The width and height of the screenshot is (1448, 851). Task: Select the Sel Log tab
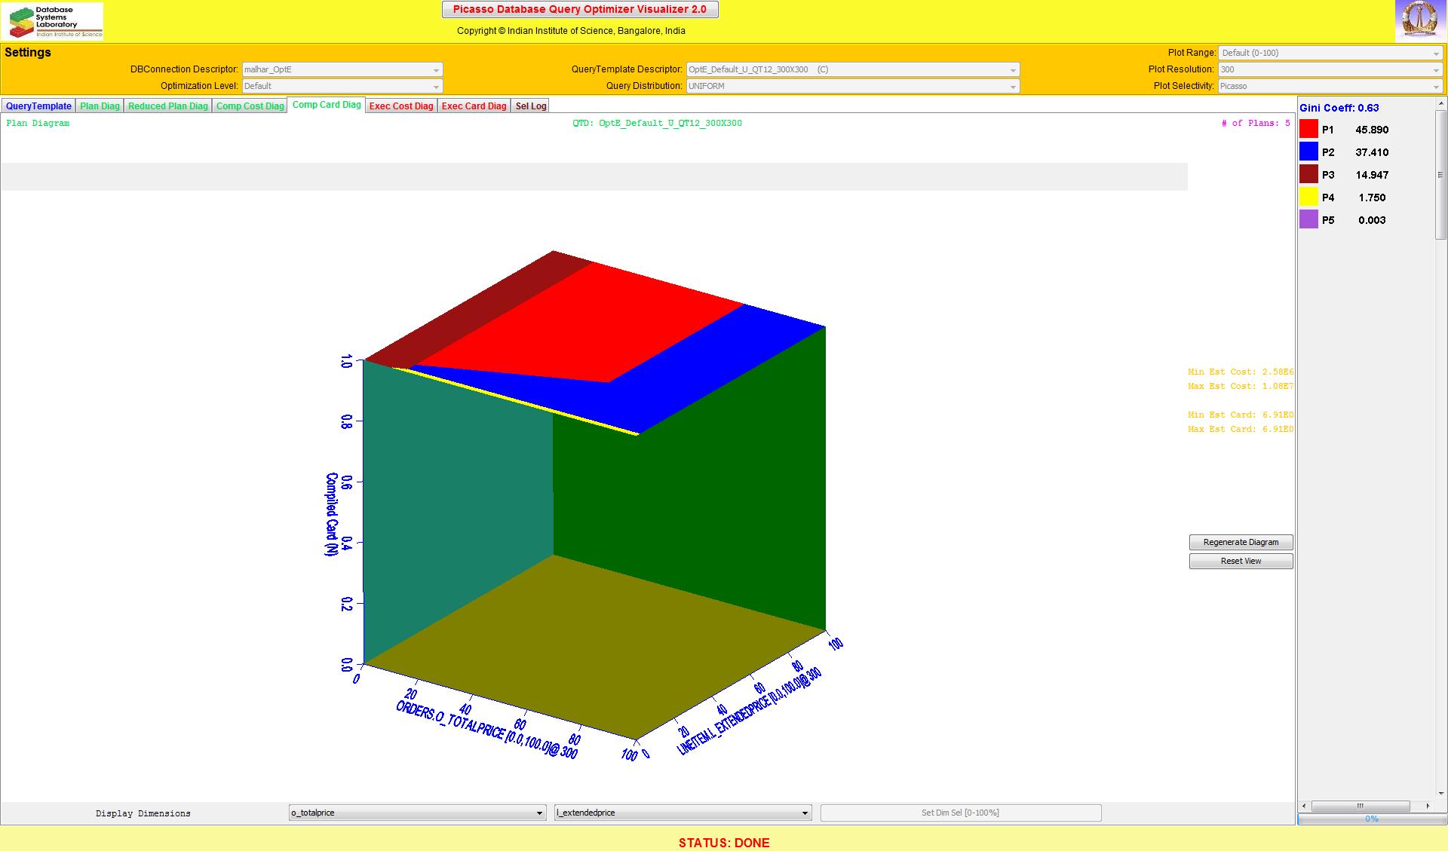[530, 106]
